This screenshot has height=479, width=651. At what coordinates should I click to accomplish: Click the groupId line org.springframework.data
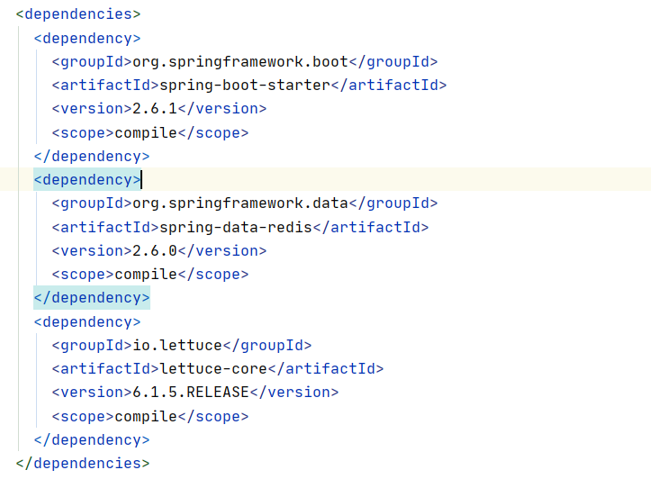tap(245, 203)
